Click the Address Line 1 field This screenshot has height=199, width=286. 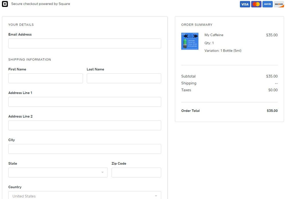[84, 102]
